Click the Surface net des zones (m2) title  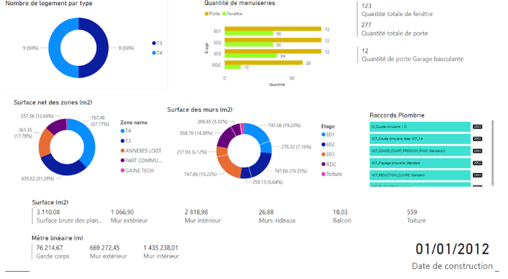pyautogui.click(x=53, y=102)
